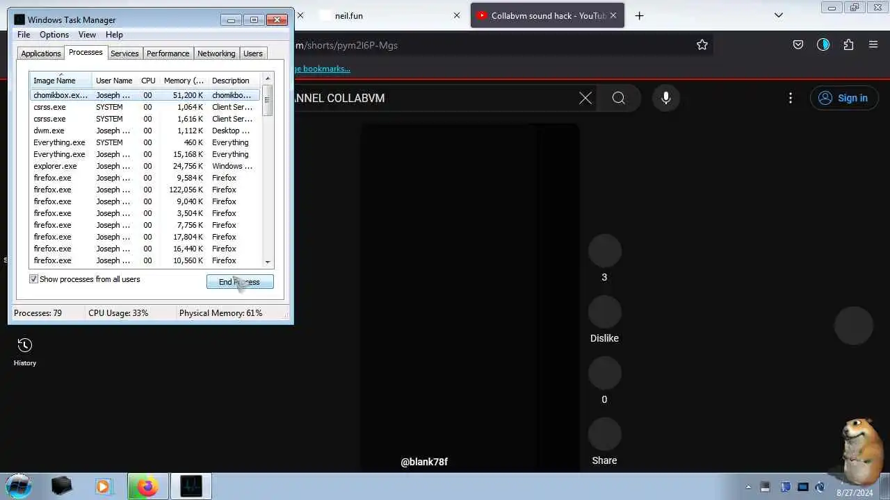Clear the YouTube search box
The width and height of the screenshot is (890, 500).
(585, 98)
